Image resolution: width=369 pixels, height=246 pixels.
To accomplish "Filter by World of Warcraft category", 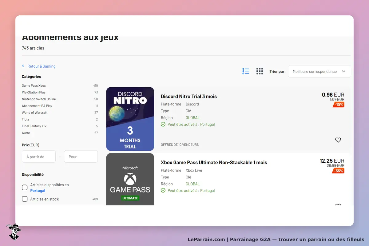I will click(35, 113).
